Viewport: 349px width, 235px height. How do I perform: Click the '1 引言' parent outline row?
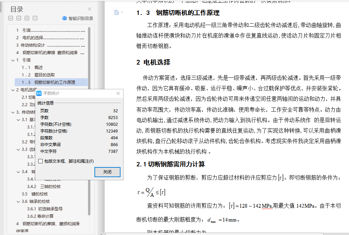tap(23, 60)
